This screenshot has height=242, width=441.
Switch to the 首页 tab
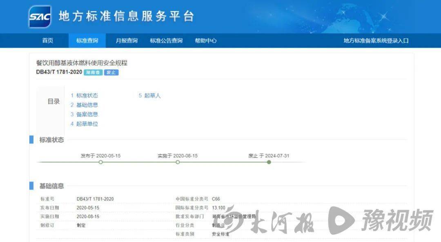pyautogui.click(x=48, y=41)
